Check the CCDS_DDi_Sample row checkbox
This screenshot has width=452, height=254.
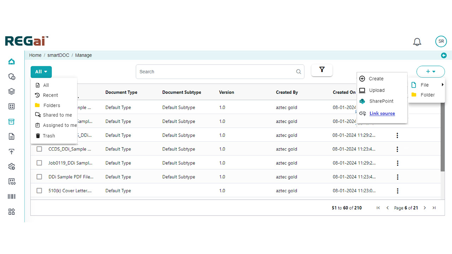tap(39, 149)
